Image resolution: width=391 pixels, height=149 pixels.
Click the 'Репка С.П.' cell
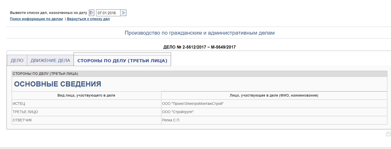(x=171, y=120)
